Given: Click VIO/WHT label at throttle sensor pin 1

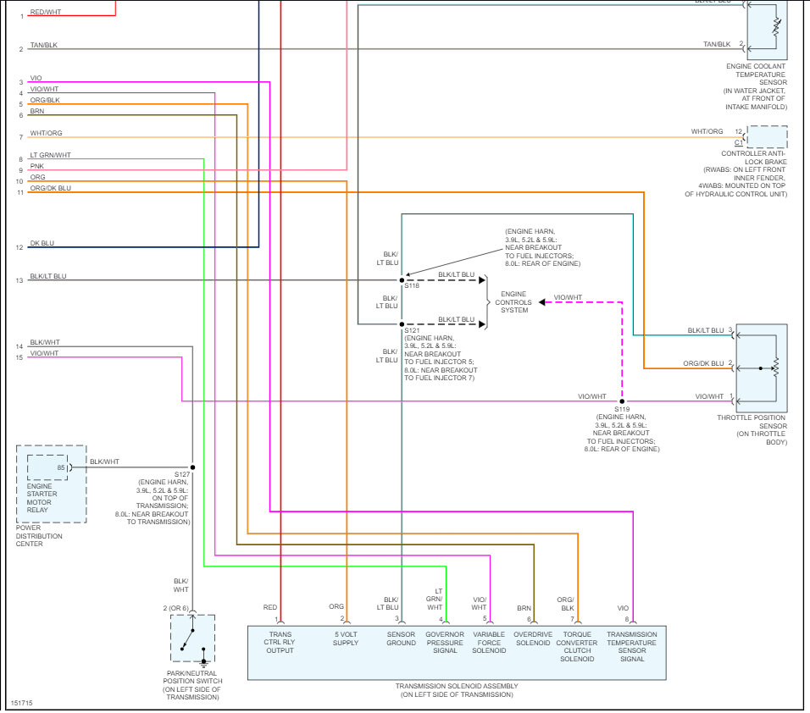Looking at the screenshot, I should pos(708,396).
